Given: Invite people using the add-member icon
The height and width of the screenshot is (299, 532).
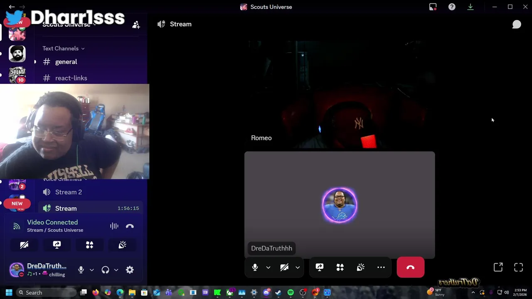Looking at the screenshot, I should tap(136, 25).
